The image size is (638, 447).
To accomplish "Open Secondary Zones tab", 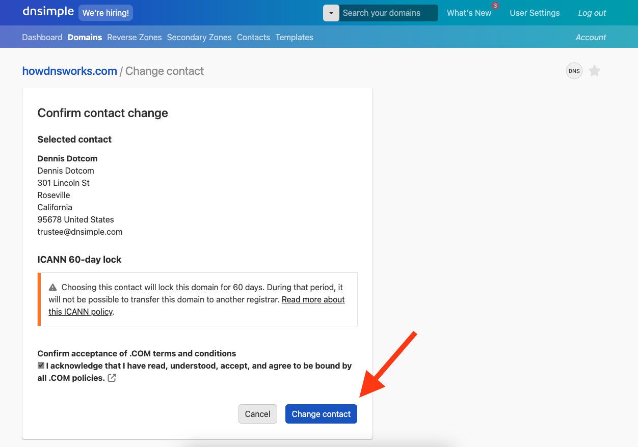I will (199, 37).
